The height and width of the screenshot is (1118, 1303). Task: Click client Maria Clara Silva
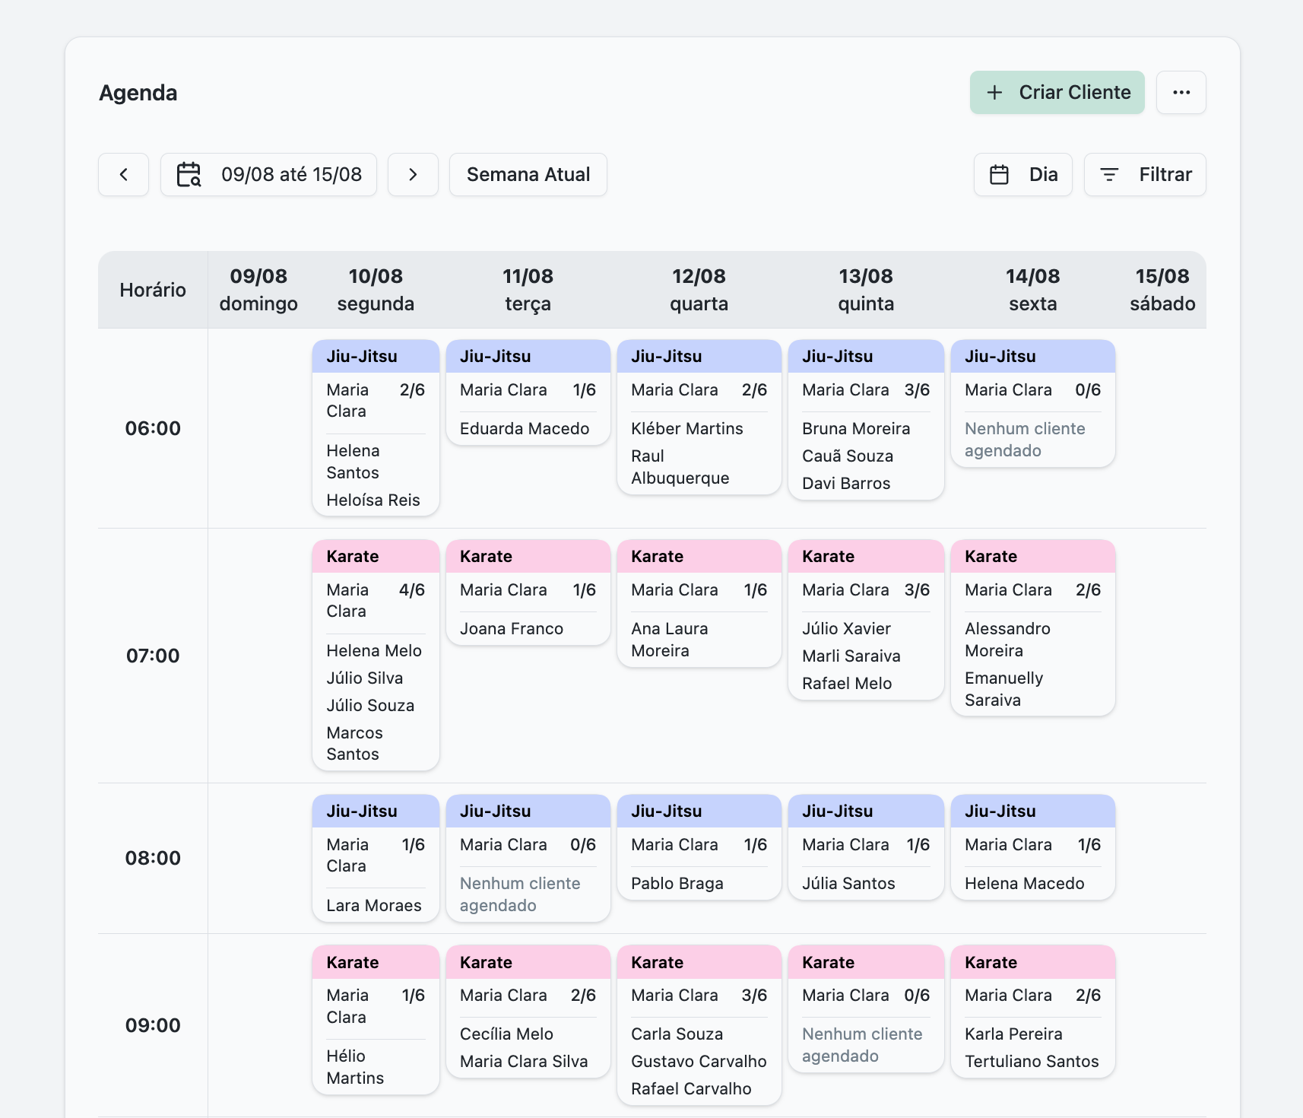click(524, 1061)
